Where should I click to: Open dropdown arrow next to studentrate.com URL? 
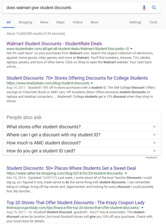(x=131, y=49)
